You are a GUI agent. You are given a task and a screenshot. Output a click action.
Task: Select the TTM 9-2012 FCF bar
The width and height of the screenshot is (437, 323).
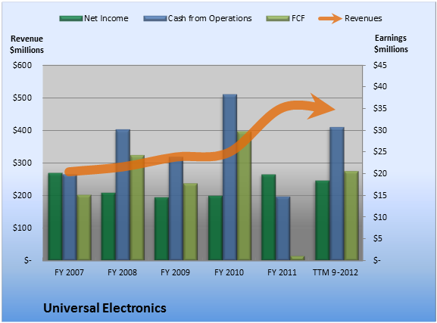[x=351, y=216]
